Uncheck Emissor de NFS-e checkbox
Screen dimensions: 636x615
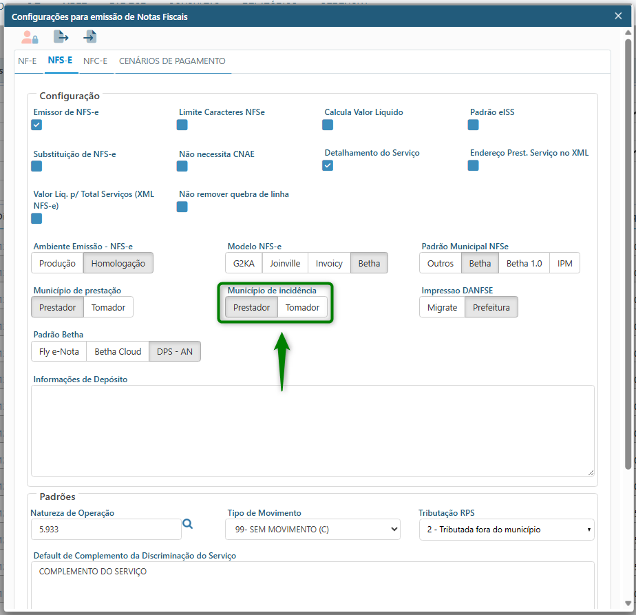[36, 125]
